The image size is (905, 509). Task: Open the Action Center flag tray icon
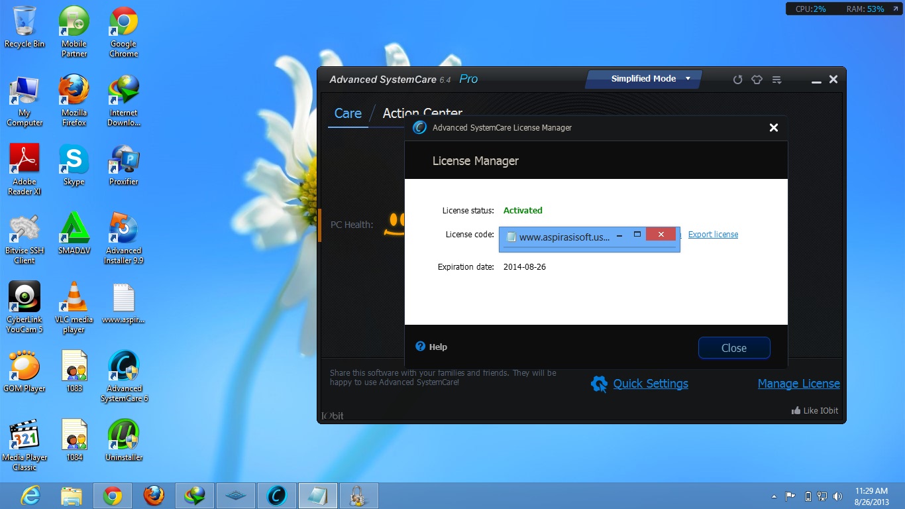[790, 496]
